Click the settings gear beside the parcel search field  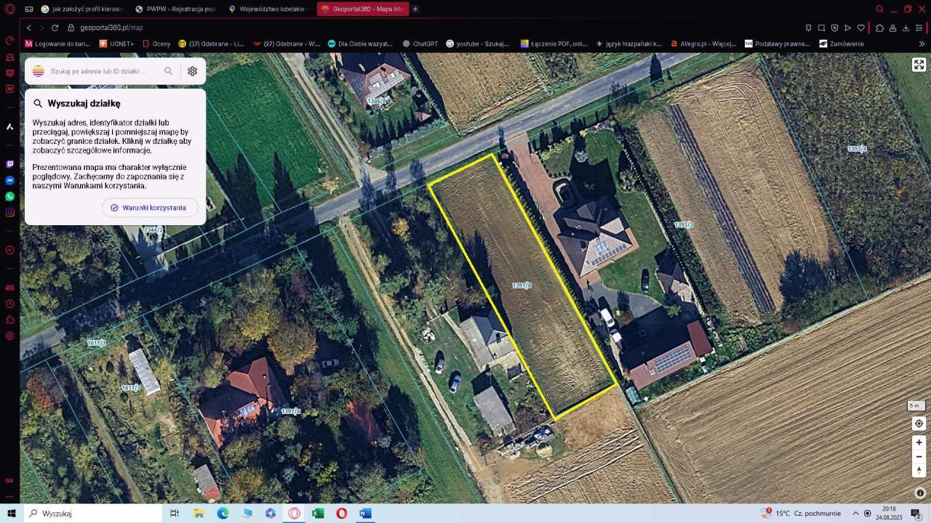192,70
